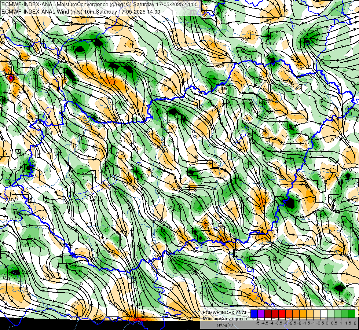Image resolution: width=359 pixels, height=330 pixels.
Task: Select the orange swatch between -2.5 and -2
Action: [x=296, y=314]
